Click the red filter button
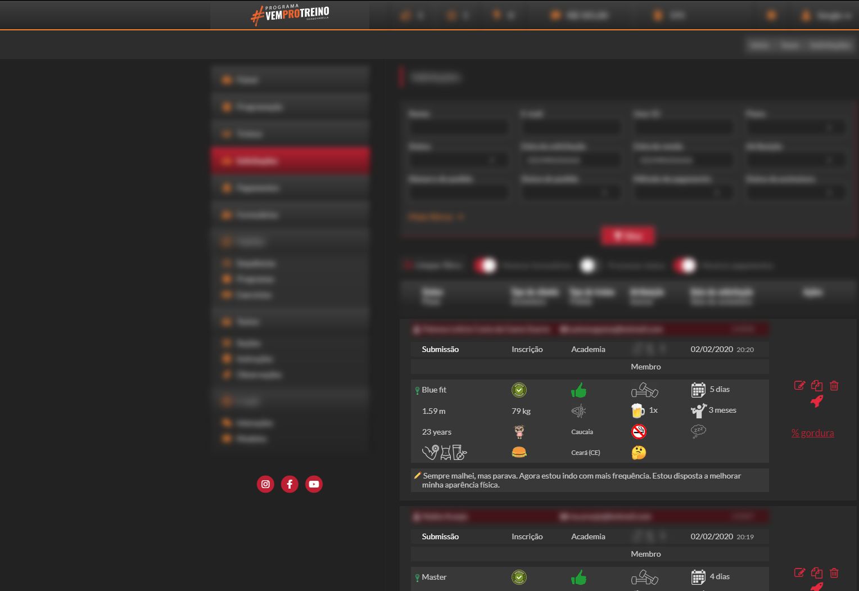859x591 pixels. point(627,236)
